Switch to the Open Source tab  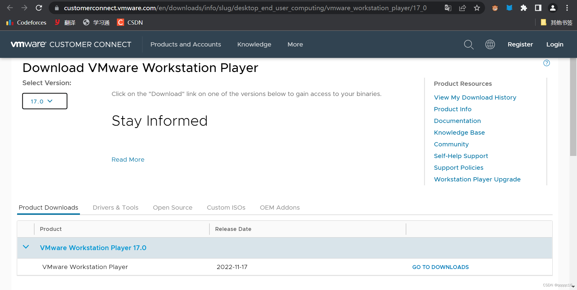172,207
